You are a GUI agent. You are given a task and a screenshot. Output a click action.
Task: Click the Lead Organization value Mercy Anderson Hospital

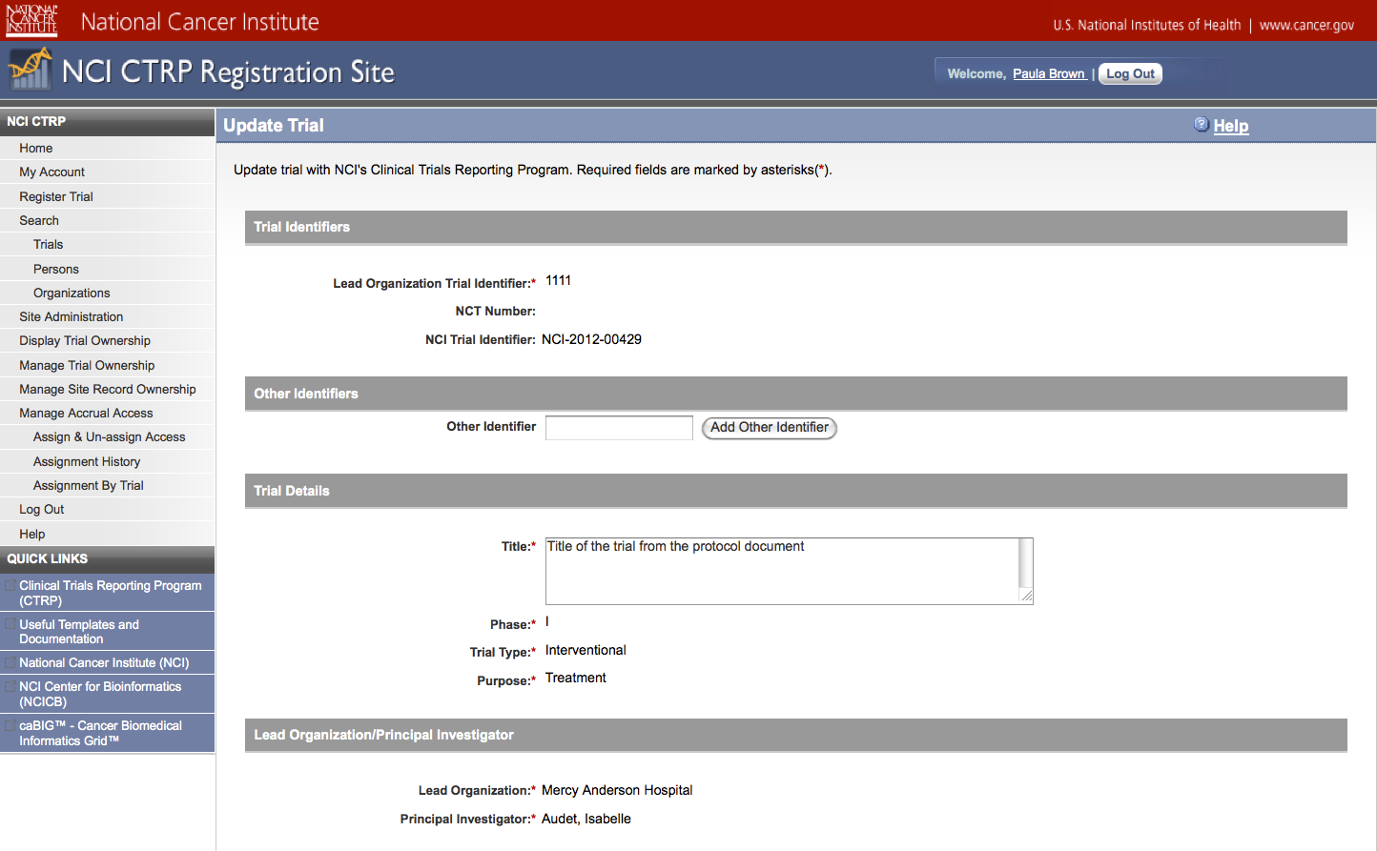tap(617, 790)
